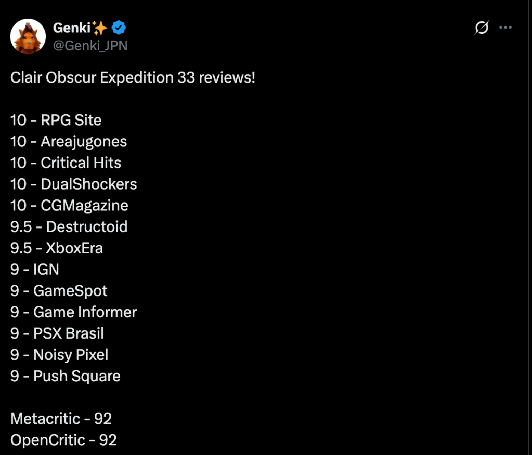Click the "10 - DualShockers" score line
The image size is (532, 455).
[73, 184]
